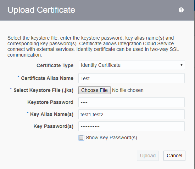Click the 'Select Keystore File (.jks)' label
The image size is (195, 169).
coord(44,90)
